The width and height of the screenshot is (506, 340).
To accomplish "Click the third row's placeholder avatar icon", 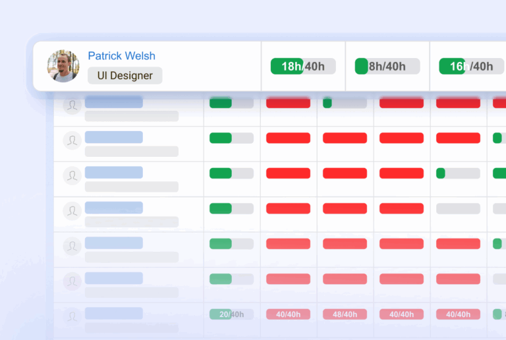I will click(x=72, y=176).
